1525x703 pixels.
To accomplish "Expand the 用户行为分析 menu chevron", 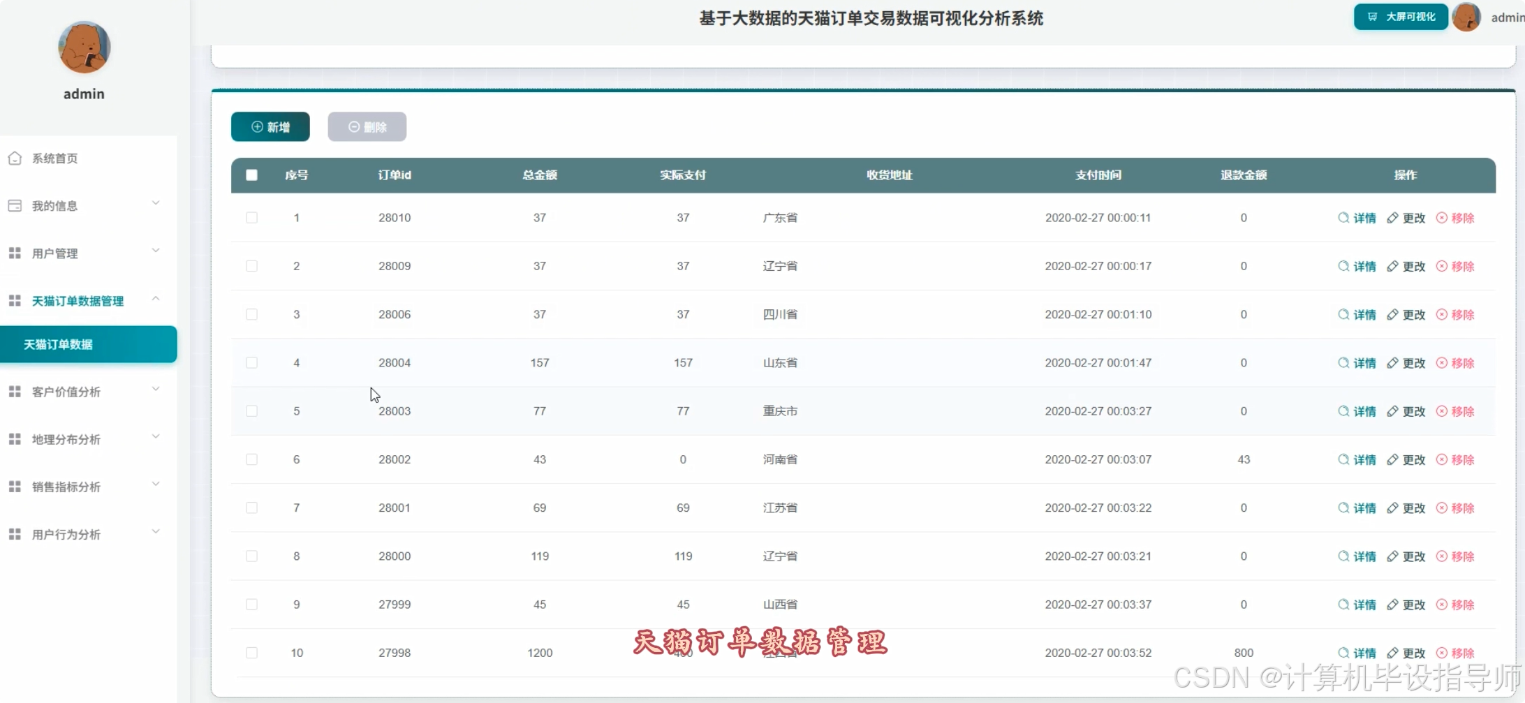I will 156,532.
